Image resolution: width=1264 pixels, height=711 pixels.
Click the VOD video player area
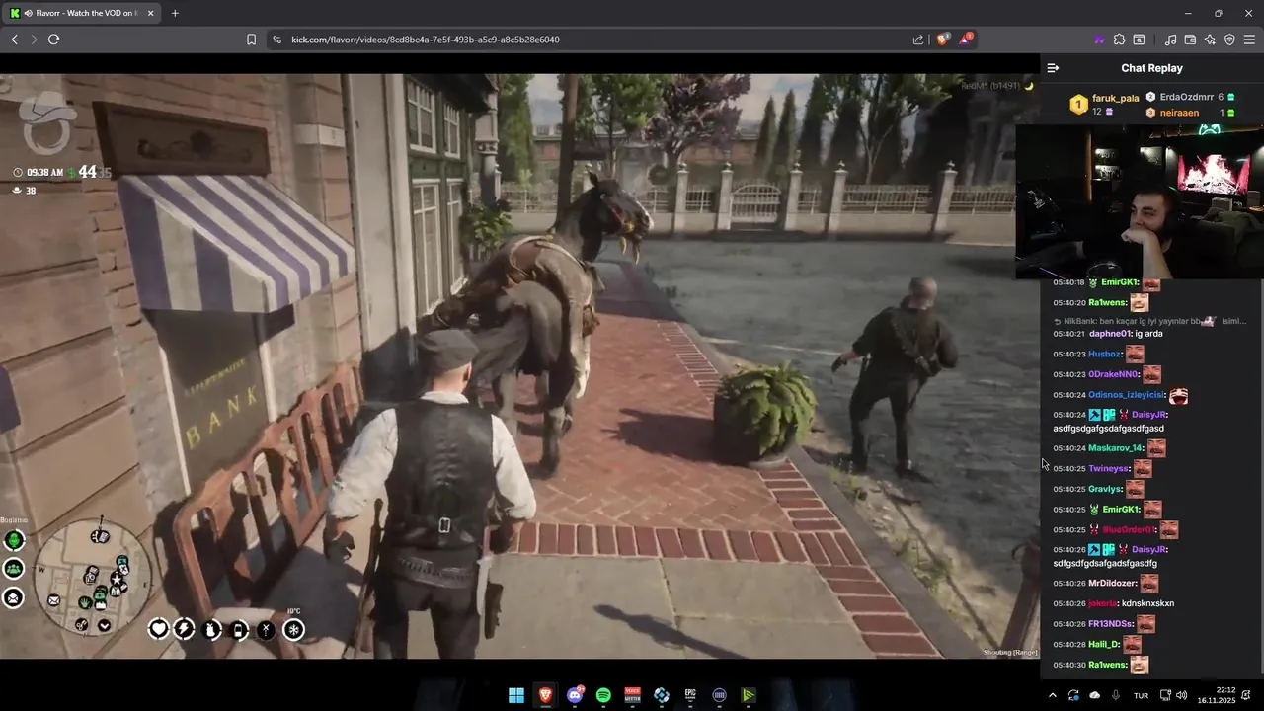tap(519, 365)
